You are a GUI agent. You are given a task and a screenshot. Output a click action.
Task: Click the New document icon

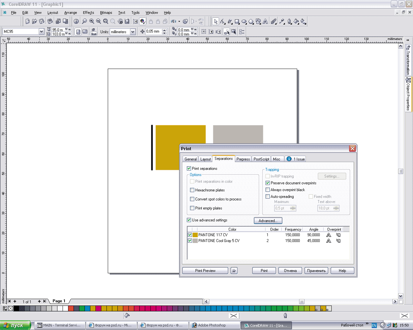(x=27, y=21)
